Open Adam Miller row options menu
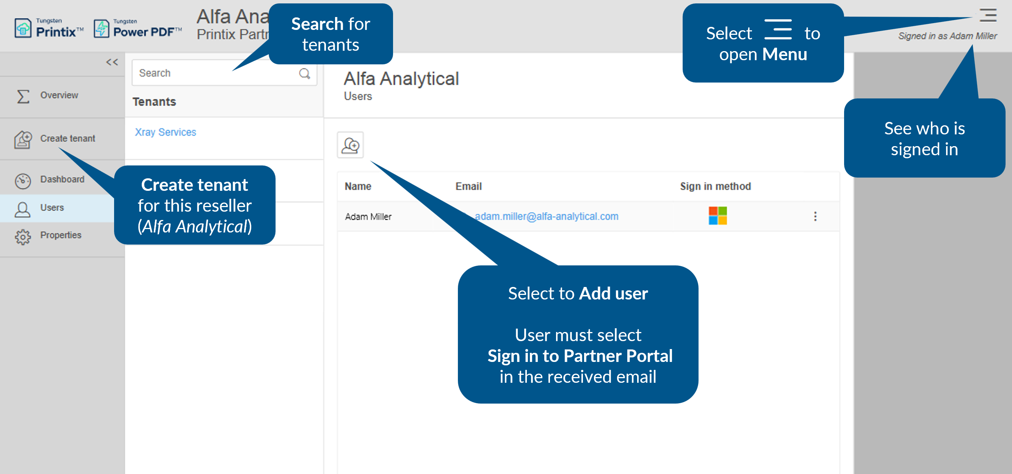1012x474 pixels. pyautogui.click(x=815, y=216)
